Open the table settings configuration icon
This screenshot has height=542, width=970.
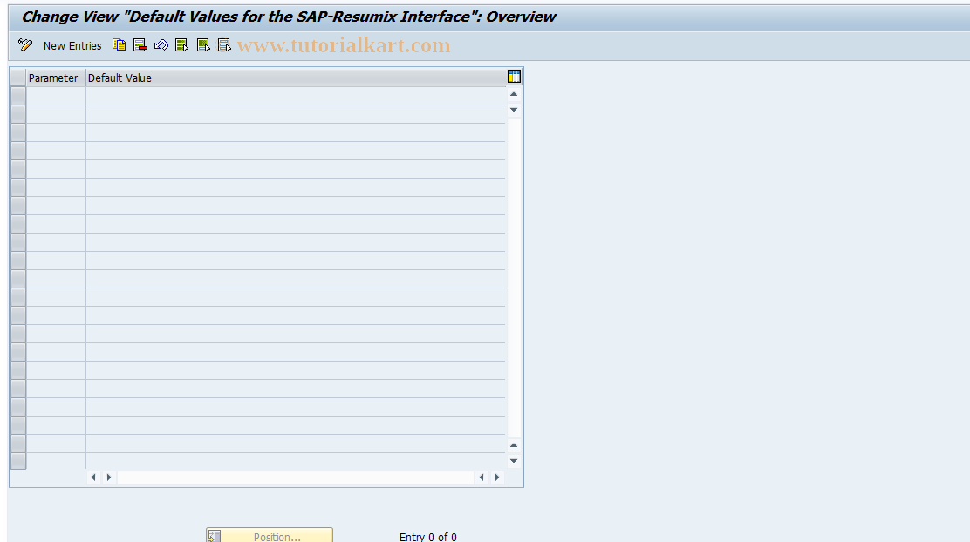[x=514, y=77]
